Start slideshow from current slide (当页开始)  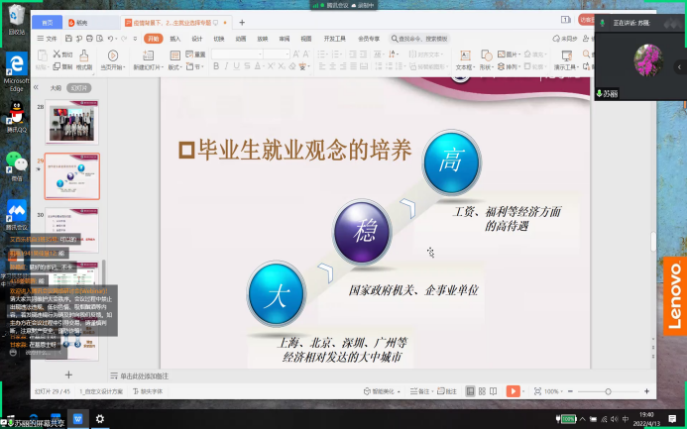pyautogui.click(x=113, y=60)
